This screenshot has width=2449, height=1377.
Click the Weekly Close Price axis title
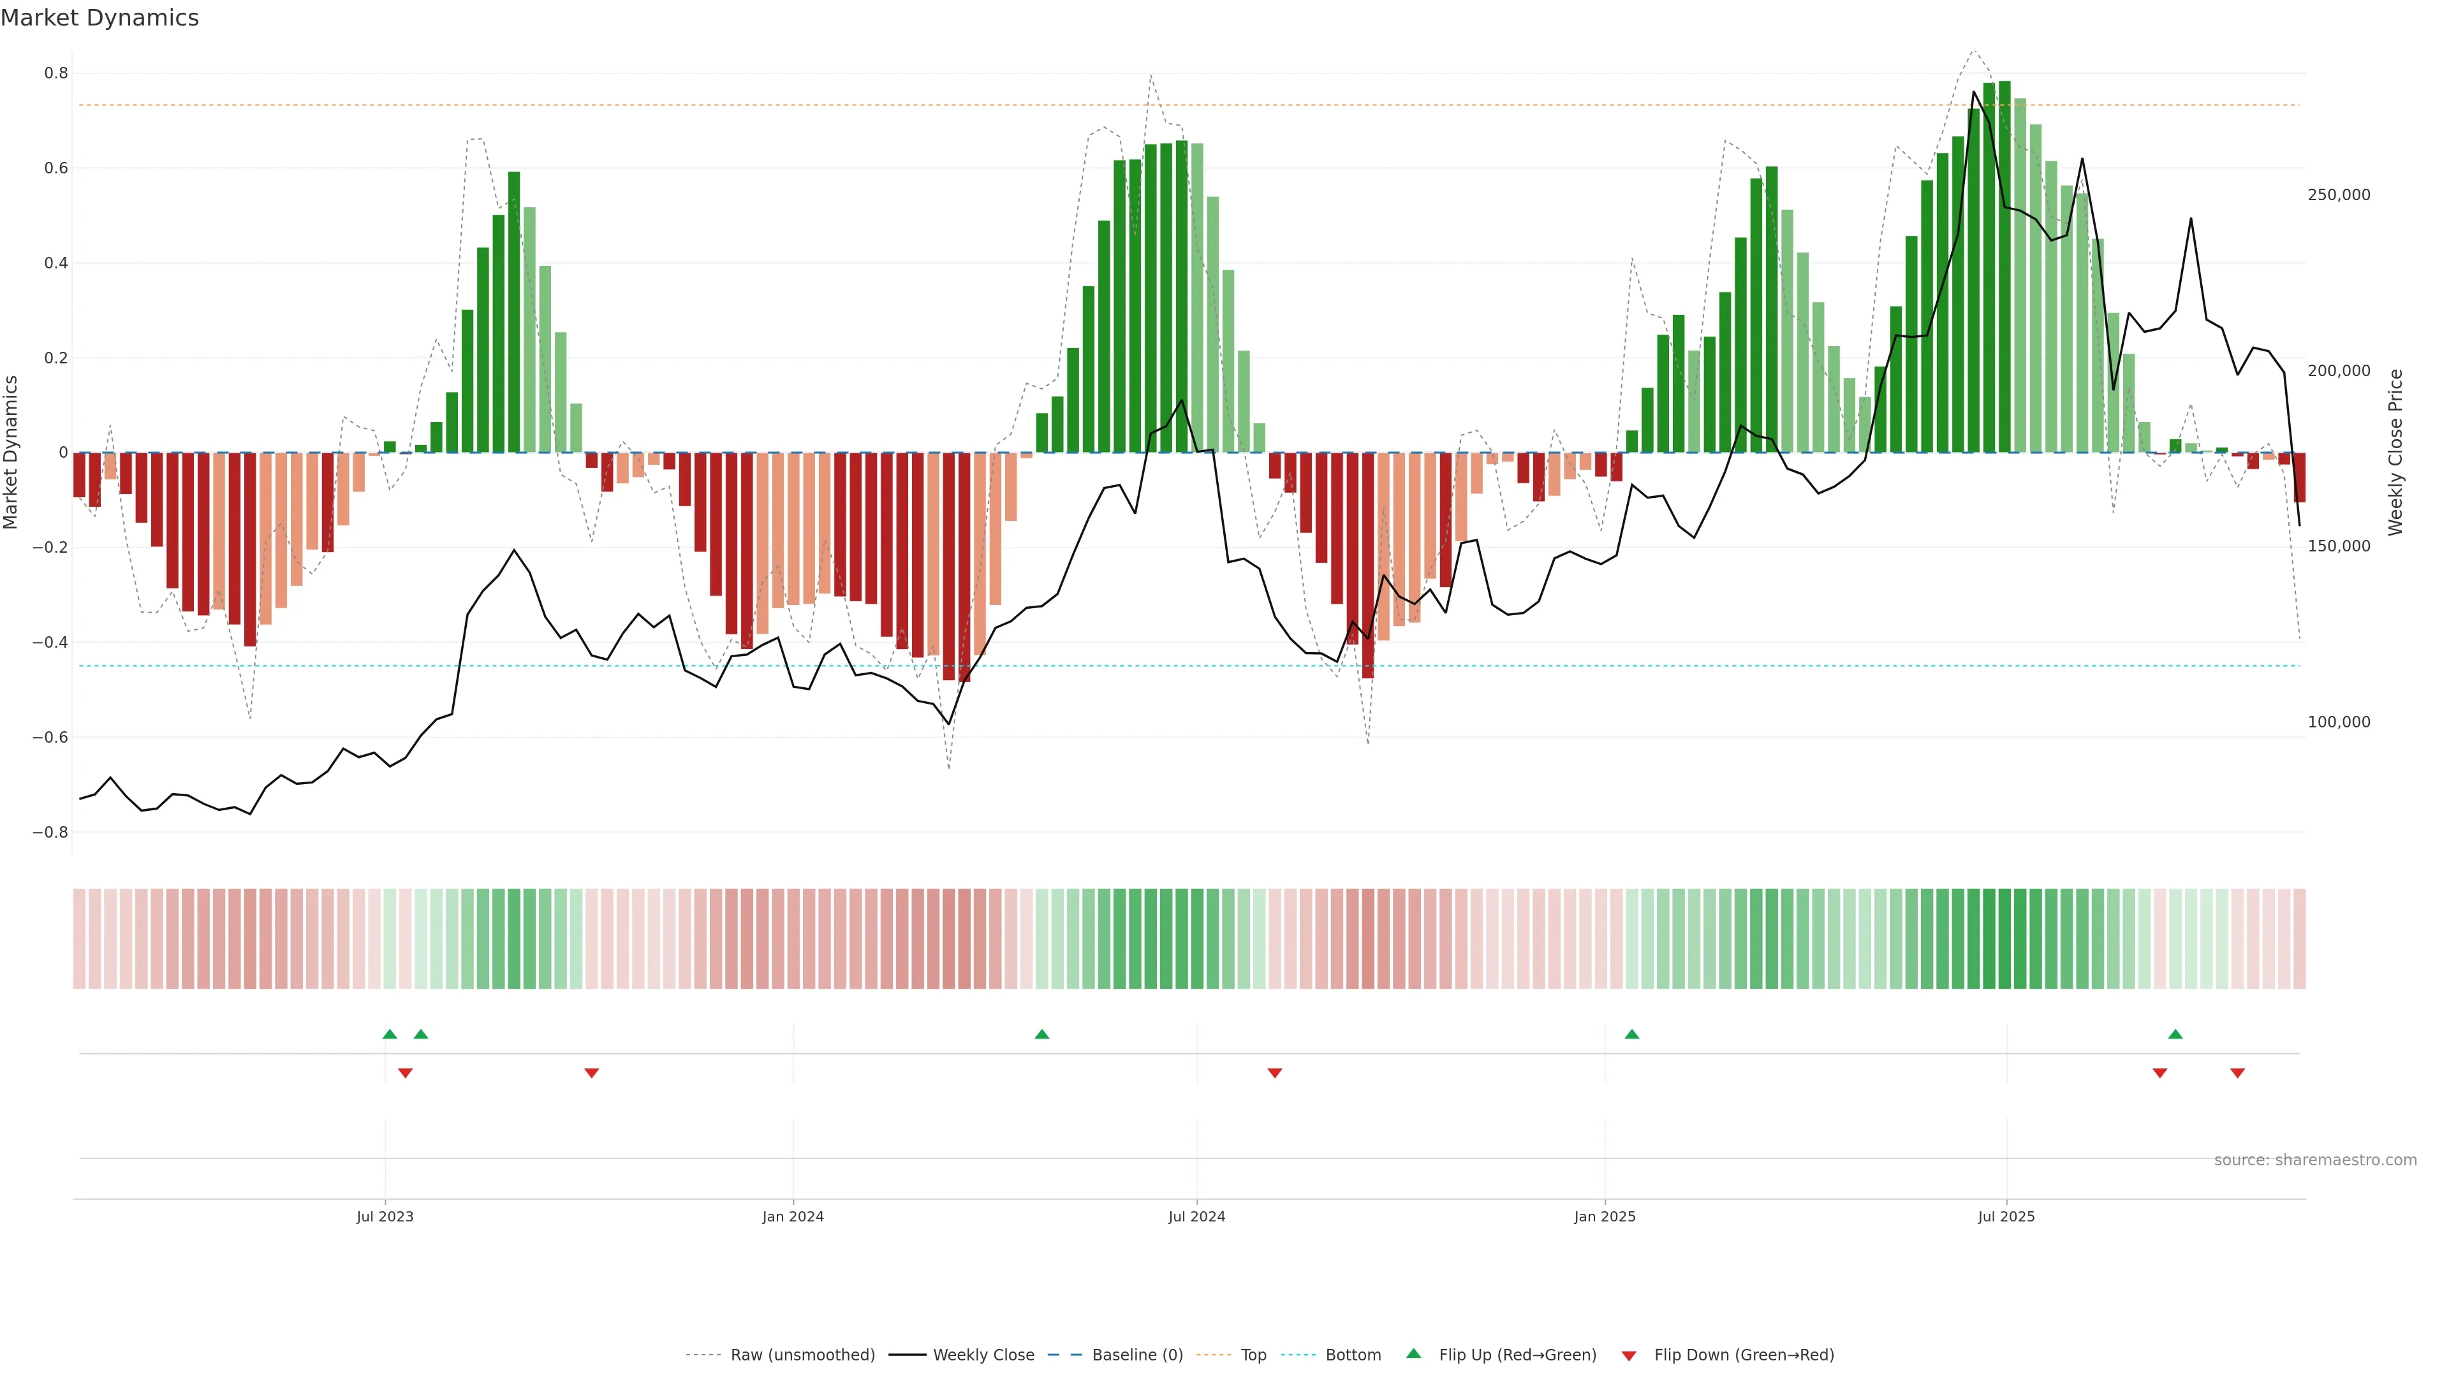pyautogui.click(x=2395, y=453)
